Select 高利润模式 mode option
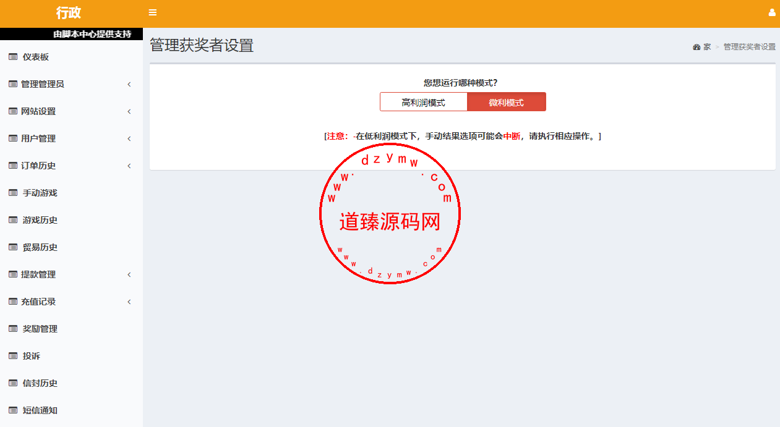This screenshot has width=780, height=427. [423, 102]
